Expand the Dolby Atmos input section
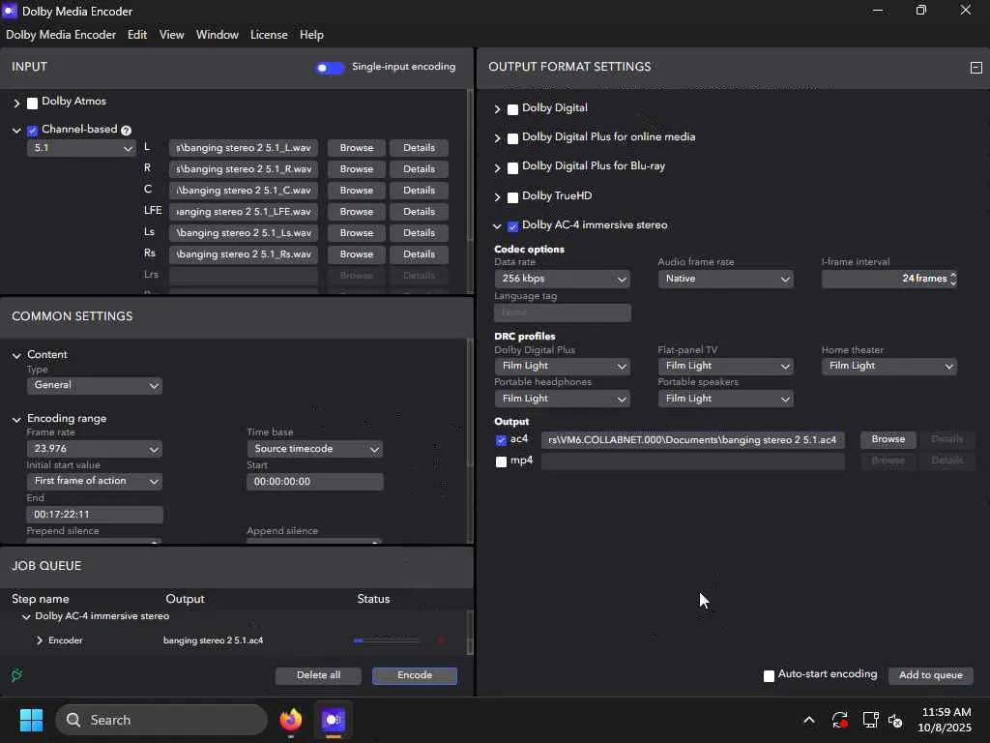 pyautogui.click(x=17, y=103)
